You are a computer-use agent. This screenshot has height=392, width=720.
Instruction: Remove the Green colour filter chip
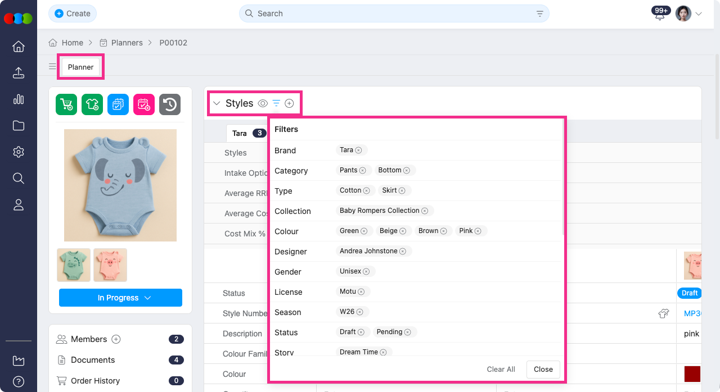coord(364,231)
